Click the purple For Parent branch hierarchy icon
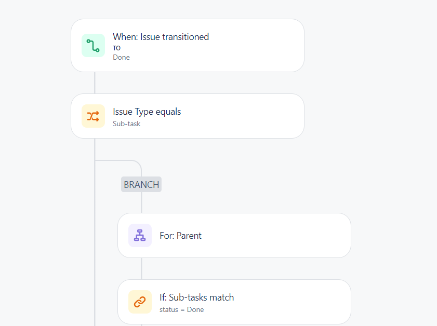The height and width of the screenshot is (326, 437). 140,236
